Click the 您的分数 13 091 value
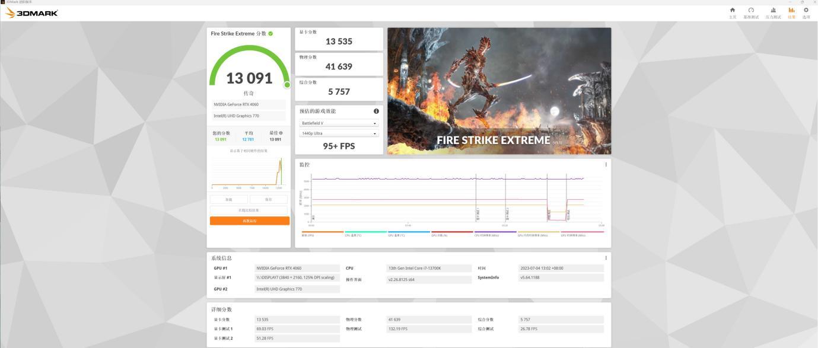This screenshot has height=348, width=818. pos(221,140)
